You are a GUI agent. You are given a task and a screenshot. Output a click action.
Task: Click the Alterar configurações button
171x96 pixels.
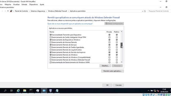pos(114,24)
